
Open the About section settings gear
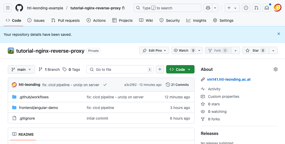point(276,69)
